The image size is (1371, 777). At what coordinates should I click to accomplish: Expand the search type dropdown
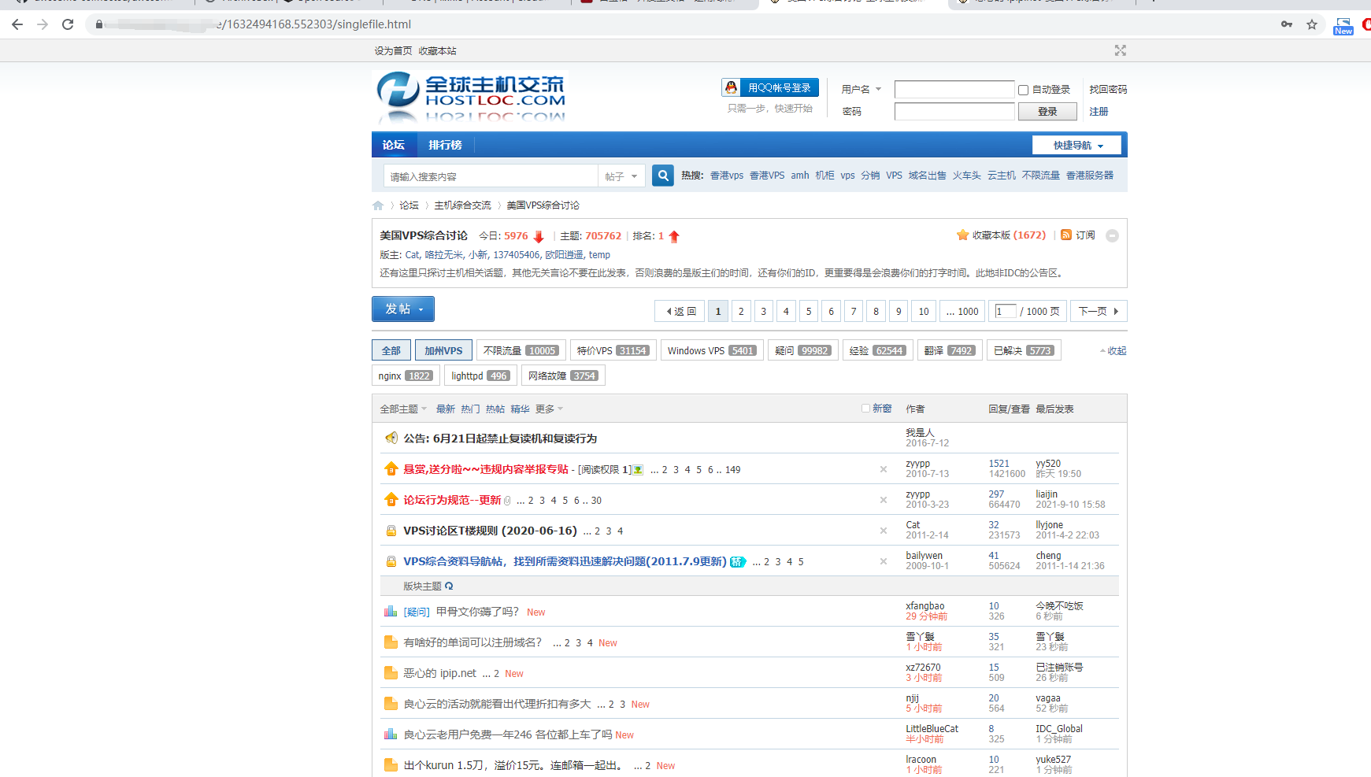point(621,176)
